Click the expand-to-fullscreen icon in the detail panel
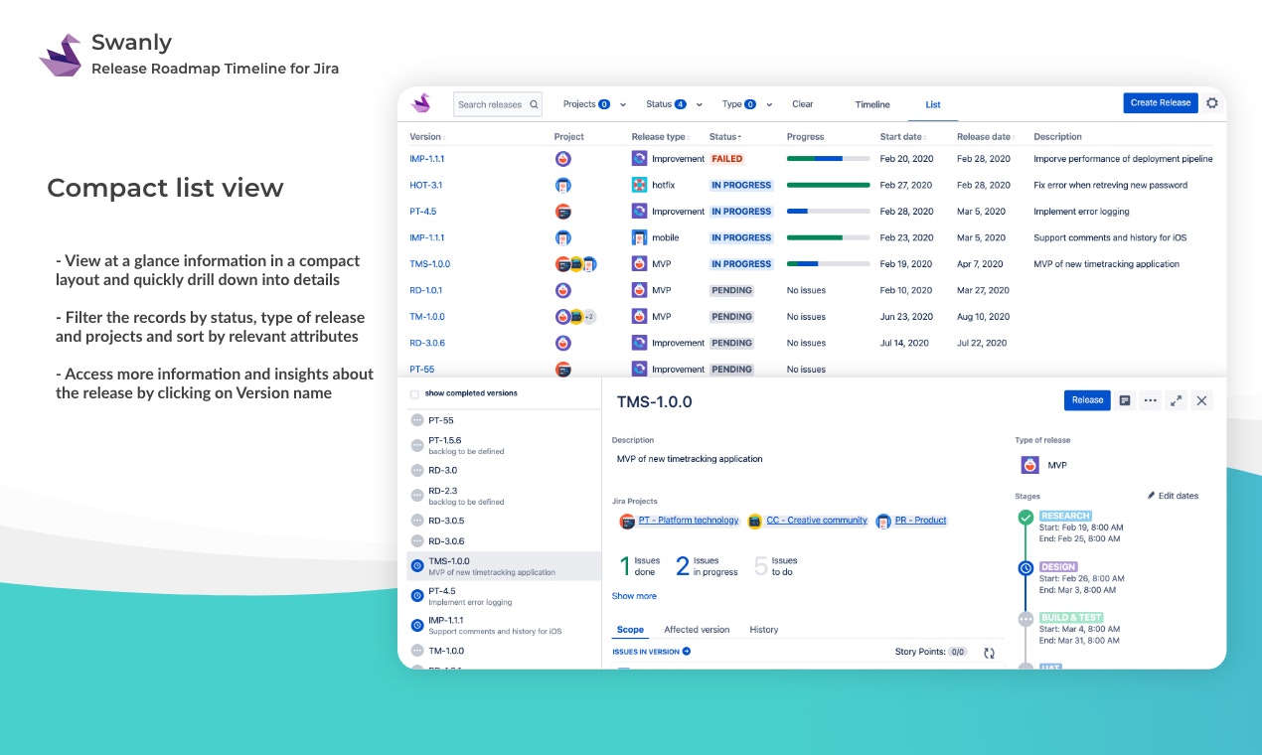This screenshot has height=755, width=1262. click(x=1177, y=400)
